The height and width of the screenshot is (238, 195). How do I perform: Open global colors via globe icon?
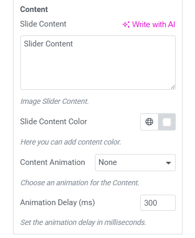149,122
